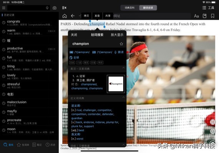This screenshot has height=153, width=219.
Task: Open history entry malocclusion
Action: (29, 103)
